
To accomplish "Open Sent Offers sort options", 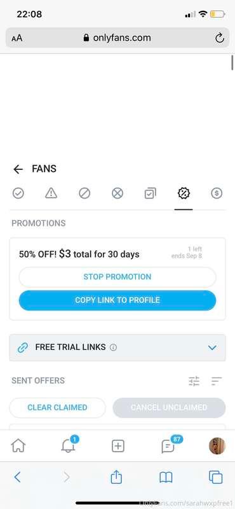I will pyautogui.click(x=216, y=380).
